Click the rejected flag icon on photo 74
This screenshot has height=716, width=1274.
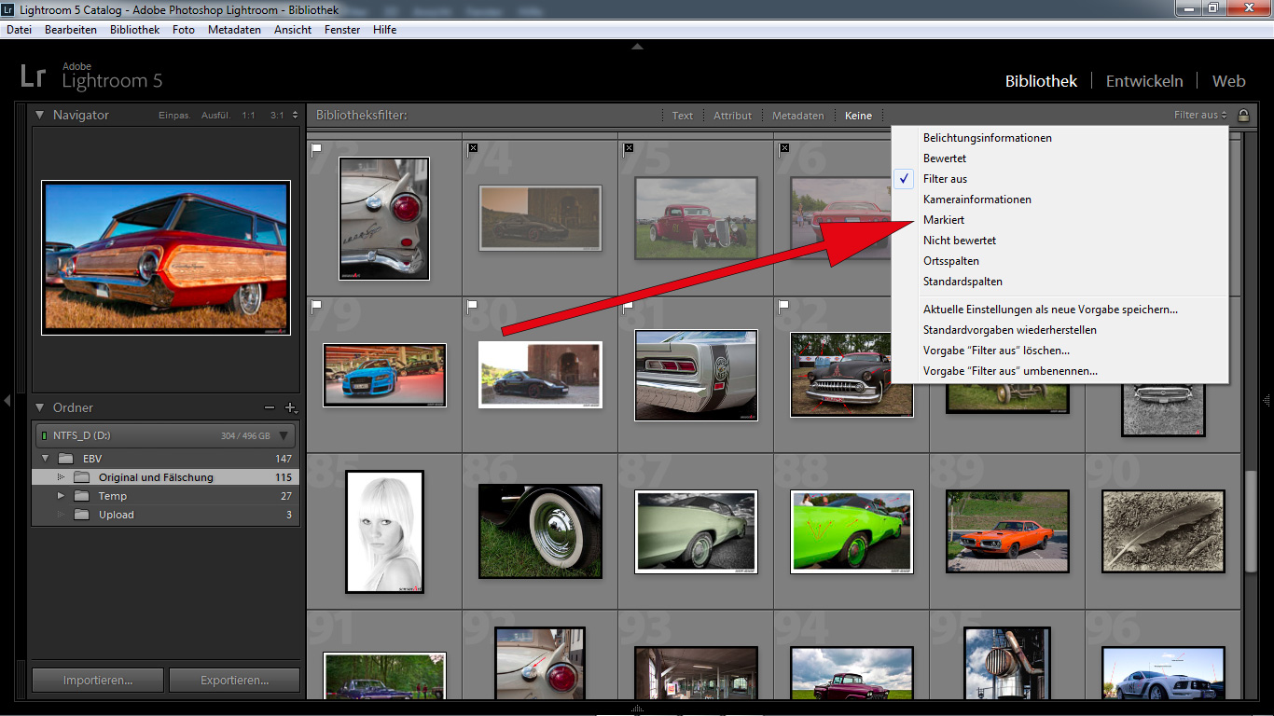473,147
